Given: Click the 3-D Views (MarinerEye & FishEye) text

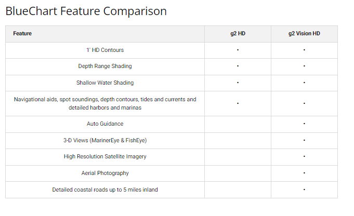Looking at the screenshot, I should pos(105,140).
